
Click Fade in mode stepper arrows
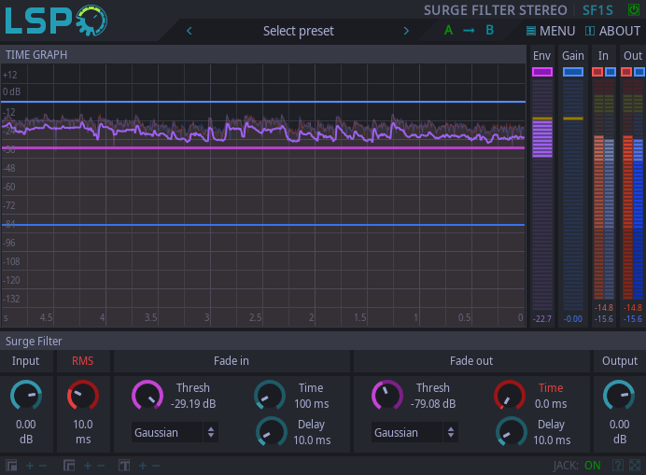pos(211,432)
